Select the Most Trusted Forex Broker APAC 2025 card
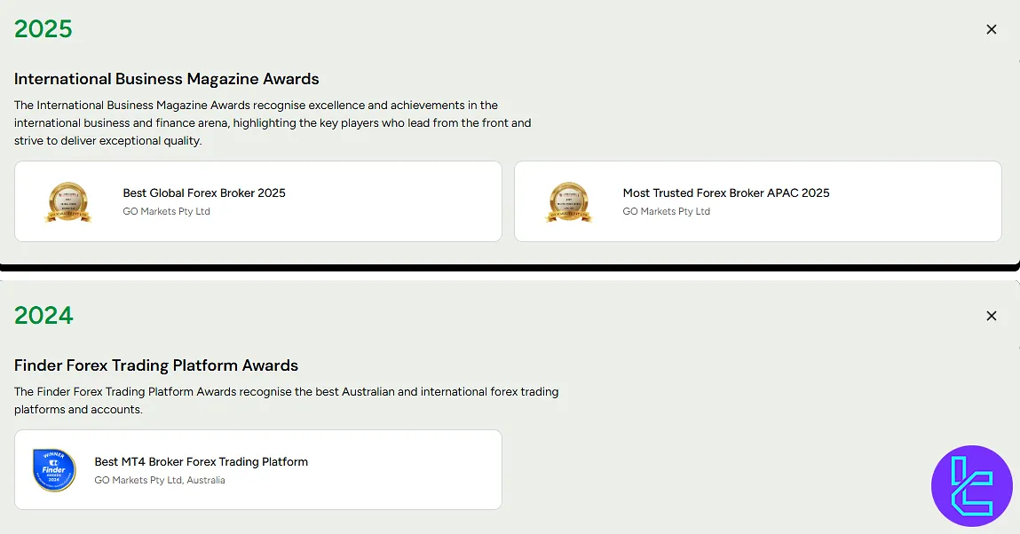 757,200
